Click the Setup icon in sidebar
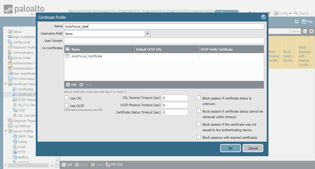315x169 pixels. click(10, 31)
